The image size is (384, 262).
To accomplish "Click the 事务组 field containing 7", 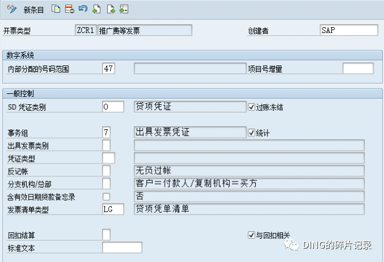I will pyautogui.click(x=106, y=132).
